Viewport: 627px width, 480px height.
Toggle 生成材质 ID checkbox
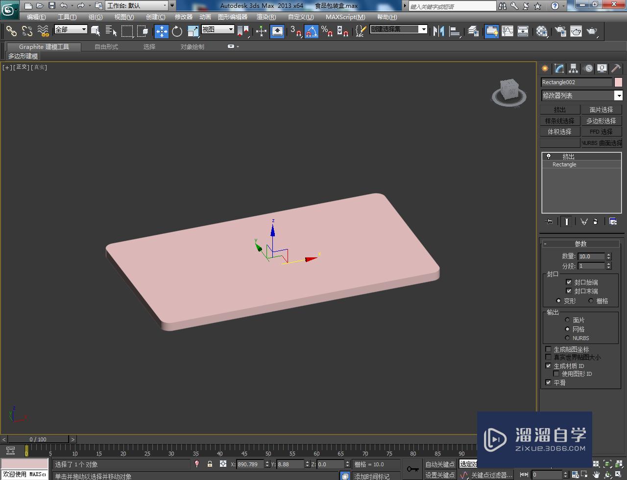[x=548, y=366]
